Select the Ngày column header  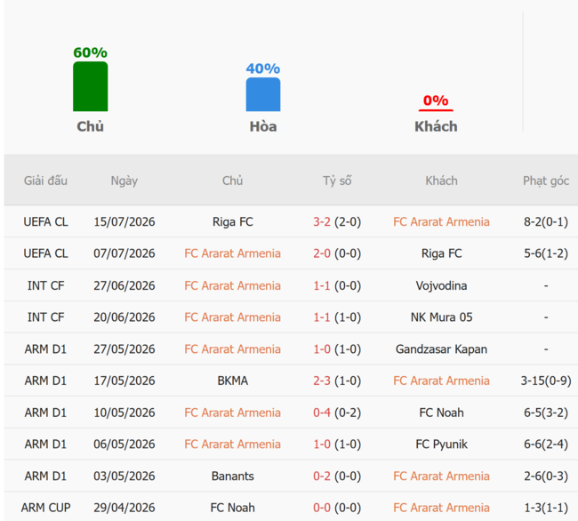(124, 180)
